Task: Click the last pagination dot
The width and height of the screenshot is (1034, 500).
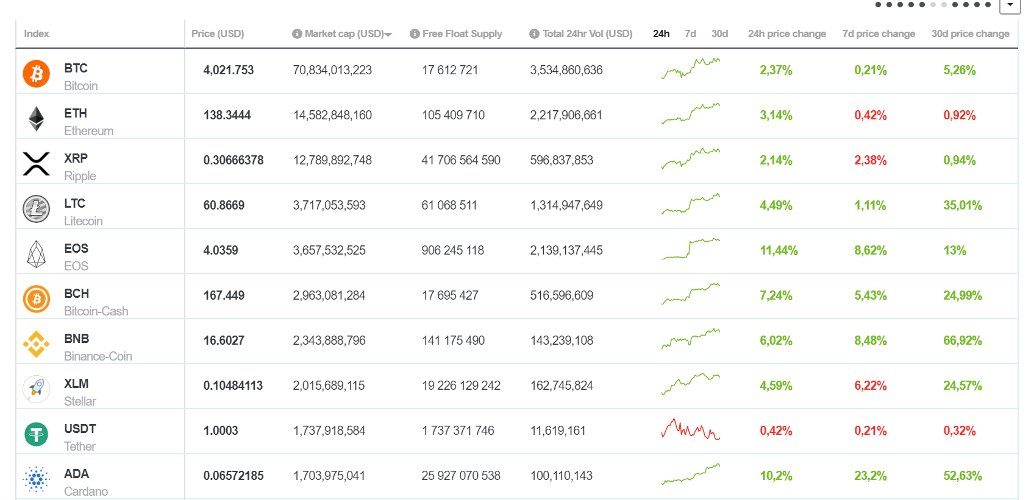Action: tap(988, 4)
